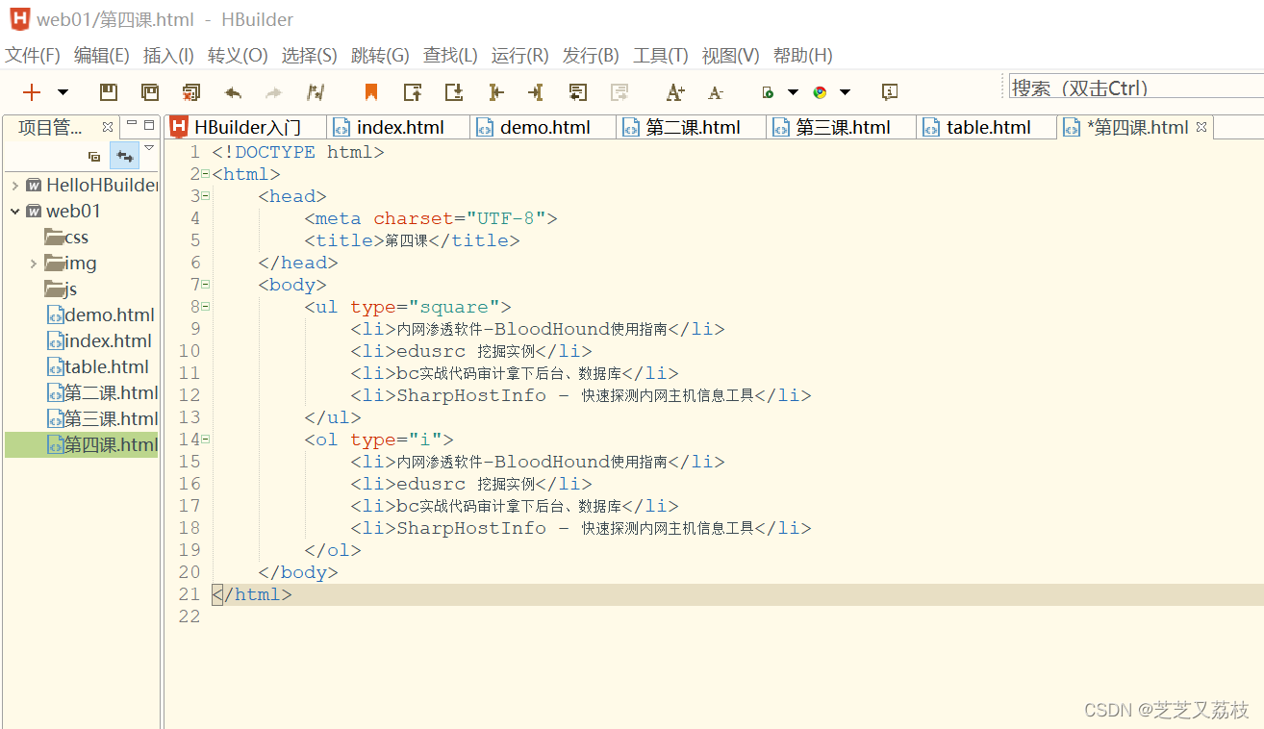Click the Save All toolbar icon

pos(150,92)
